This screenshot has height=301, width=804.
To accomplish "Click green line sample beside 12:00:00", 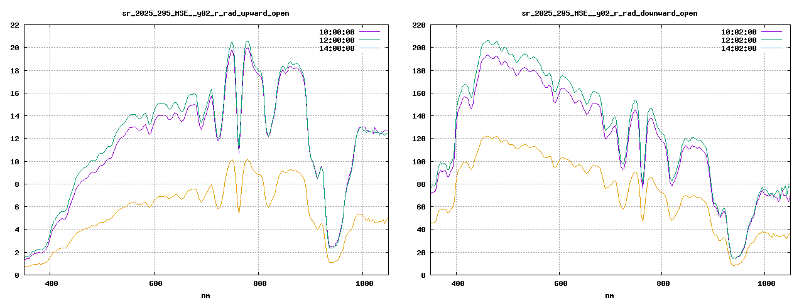I will point(370,40).
